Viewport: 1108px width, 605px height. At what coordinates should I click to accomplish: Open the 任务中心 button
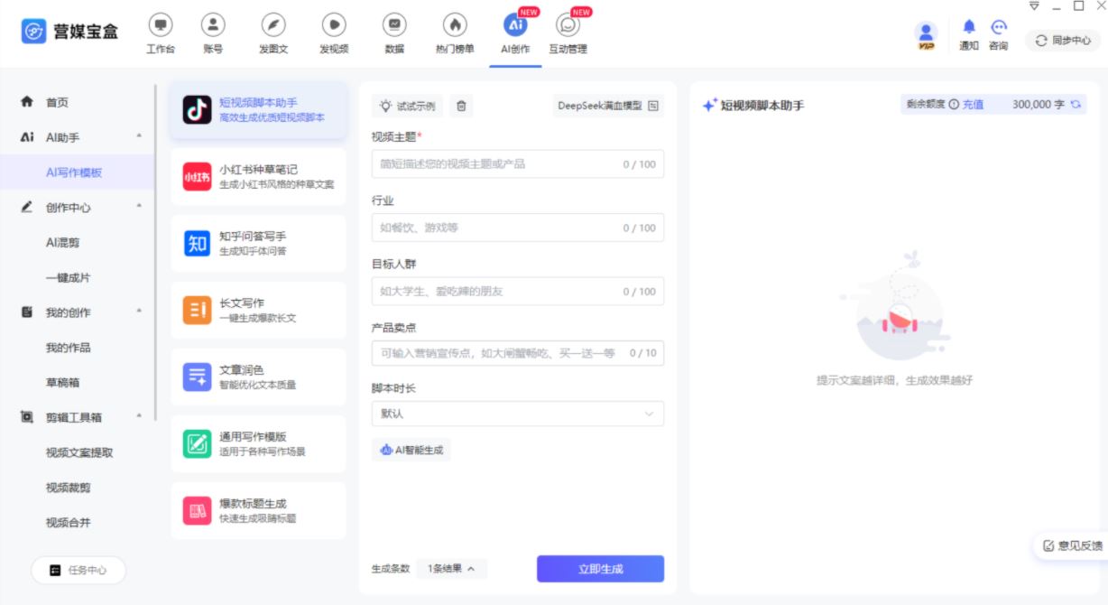(x=78, y=570)
